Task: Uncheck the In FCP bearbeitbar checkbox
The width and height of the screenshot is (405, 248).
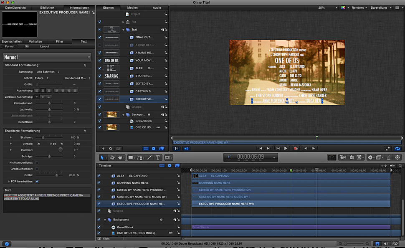Action: [x=37, y=181]
